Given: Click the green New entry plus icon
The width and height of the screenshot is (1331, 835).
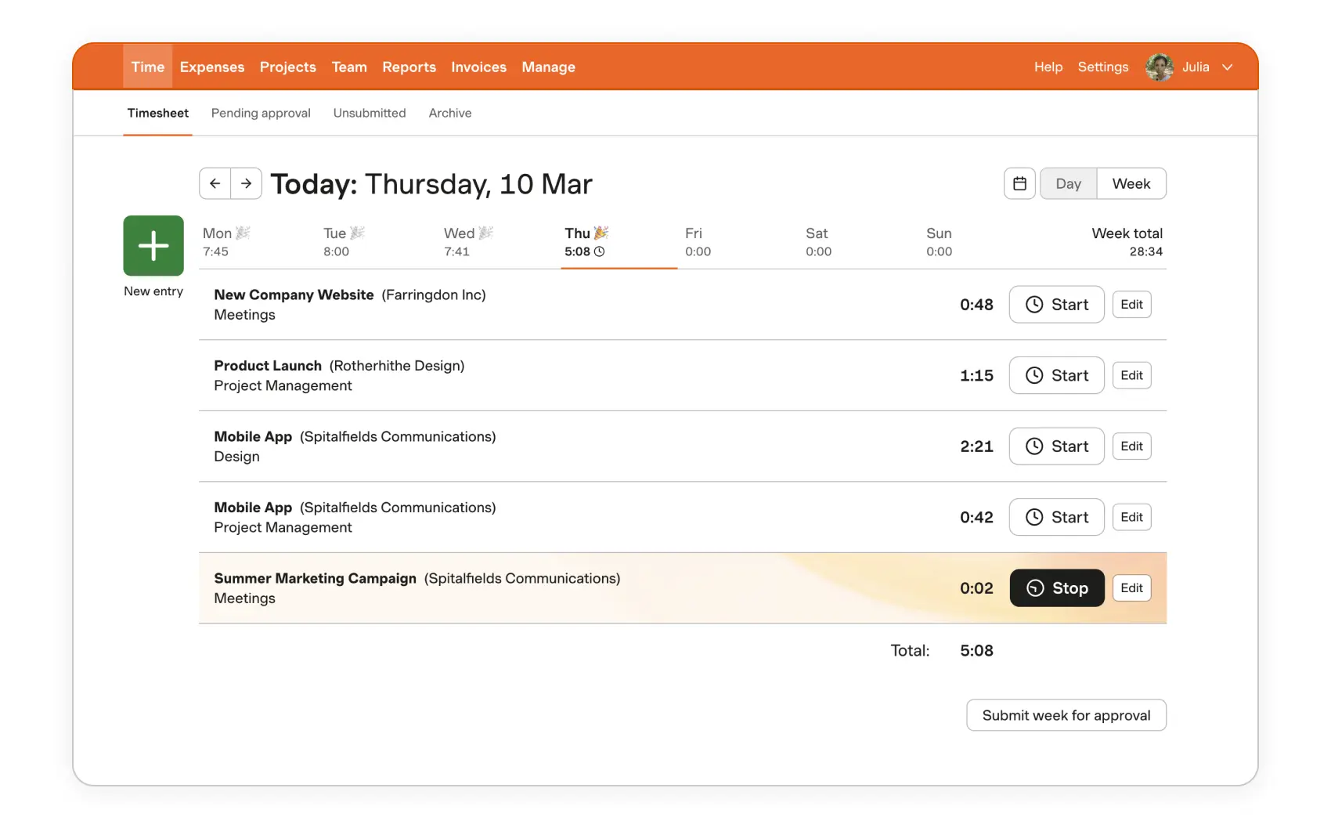Looking at the screenshot, I should tap(153, 246).
